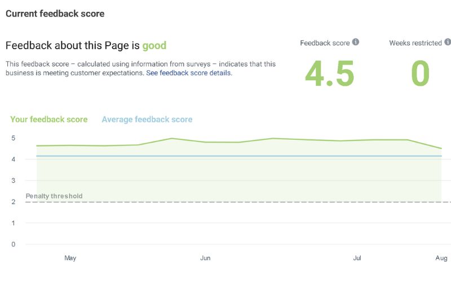Select the Your feedback score legend

point(49,120)
